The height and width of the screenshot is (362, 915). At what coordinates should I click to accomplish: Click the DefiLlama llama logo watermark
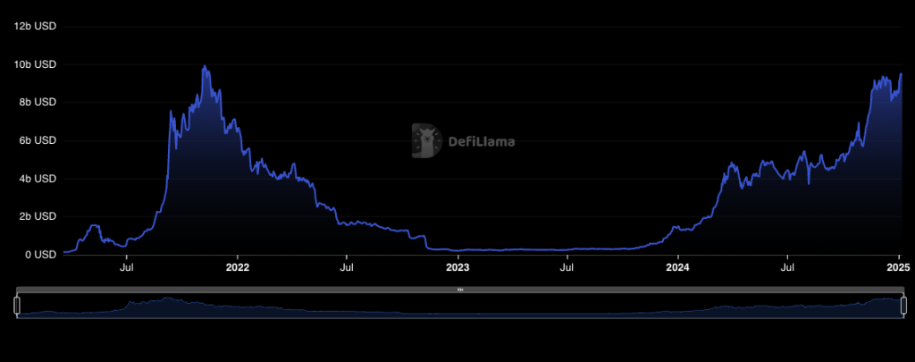click(x=427, y=140)
